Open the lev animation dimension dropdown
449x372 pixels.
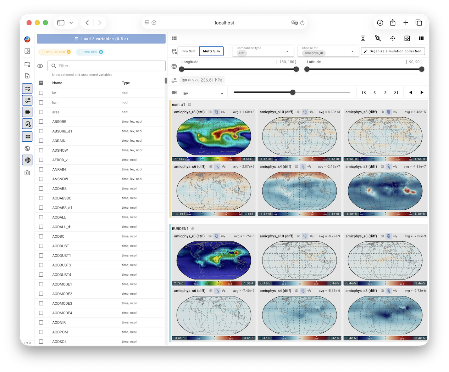click(x=203, y=93)
